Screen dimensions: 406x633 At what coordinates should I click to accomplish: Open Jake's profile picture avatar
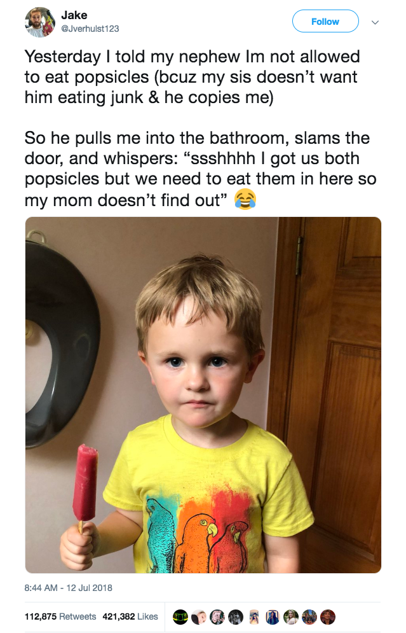click(40, 22)
